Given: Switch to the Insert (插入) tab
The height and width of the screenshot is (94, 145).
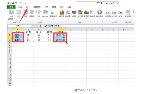Looking at the screenshot, I should pyautogui.click(x=27, y=7).
